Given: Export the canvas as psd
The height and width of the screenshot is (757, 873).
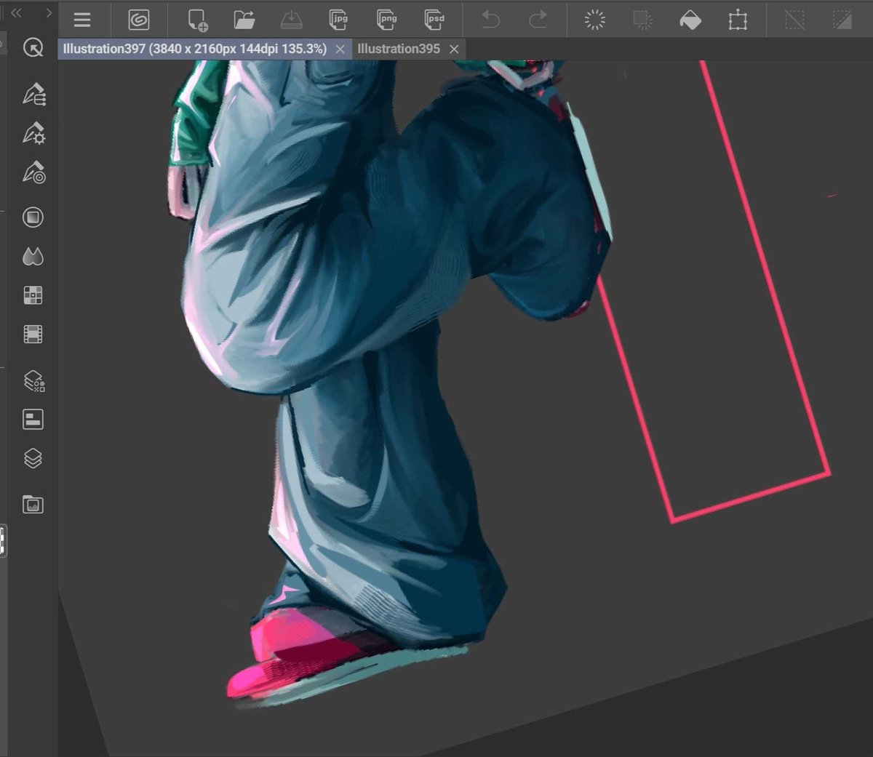Looking at the screenshot, I should 434,20.
